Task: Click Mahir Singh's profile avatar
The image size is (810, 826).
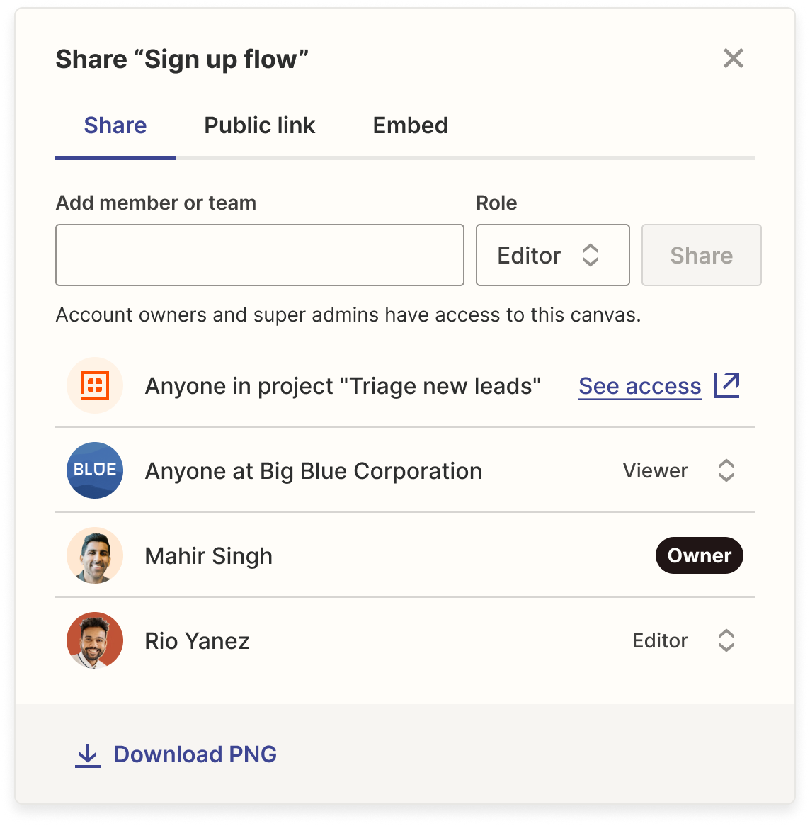Action: (95, 556)
